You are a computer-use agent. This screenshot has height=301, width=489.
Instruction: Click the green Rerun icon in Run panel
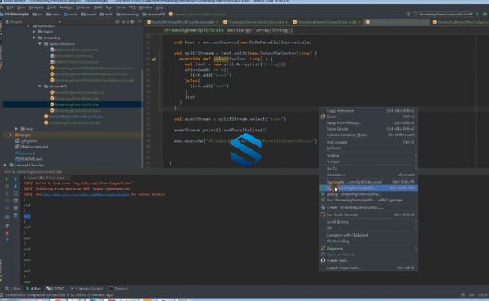[7, 179]
